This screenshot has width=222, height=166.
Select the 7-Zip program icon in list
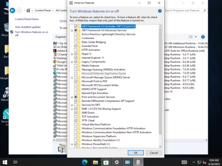tap(55, 43)
